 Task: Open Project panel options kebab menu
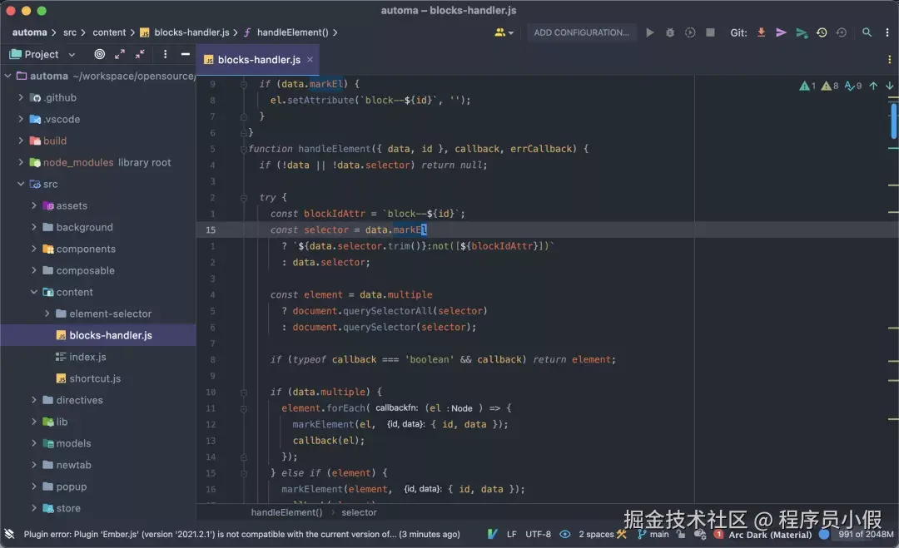click(165, 54)
